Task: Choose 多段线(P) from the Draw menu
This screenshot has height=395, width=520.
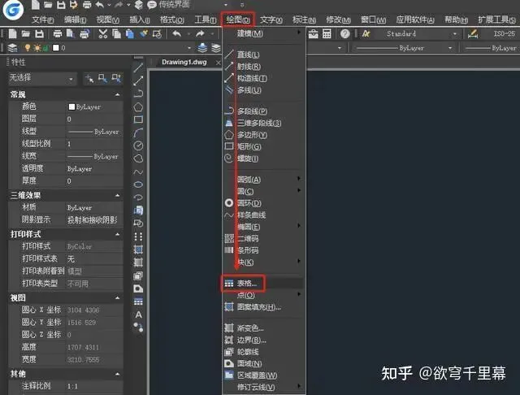Action: pos(253,111)
